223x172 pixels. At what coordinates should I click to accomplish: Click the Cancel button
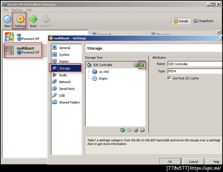(x=193, y=162)
